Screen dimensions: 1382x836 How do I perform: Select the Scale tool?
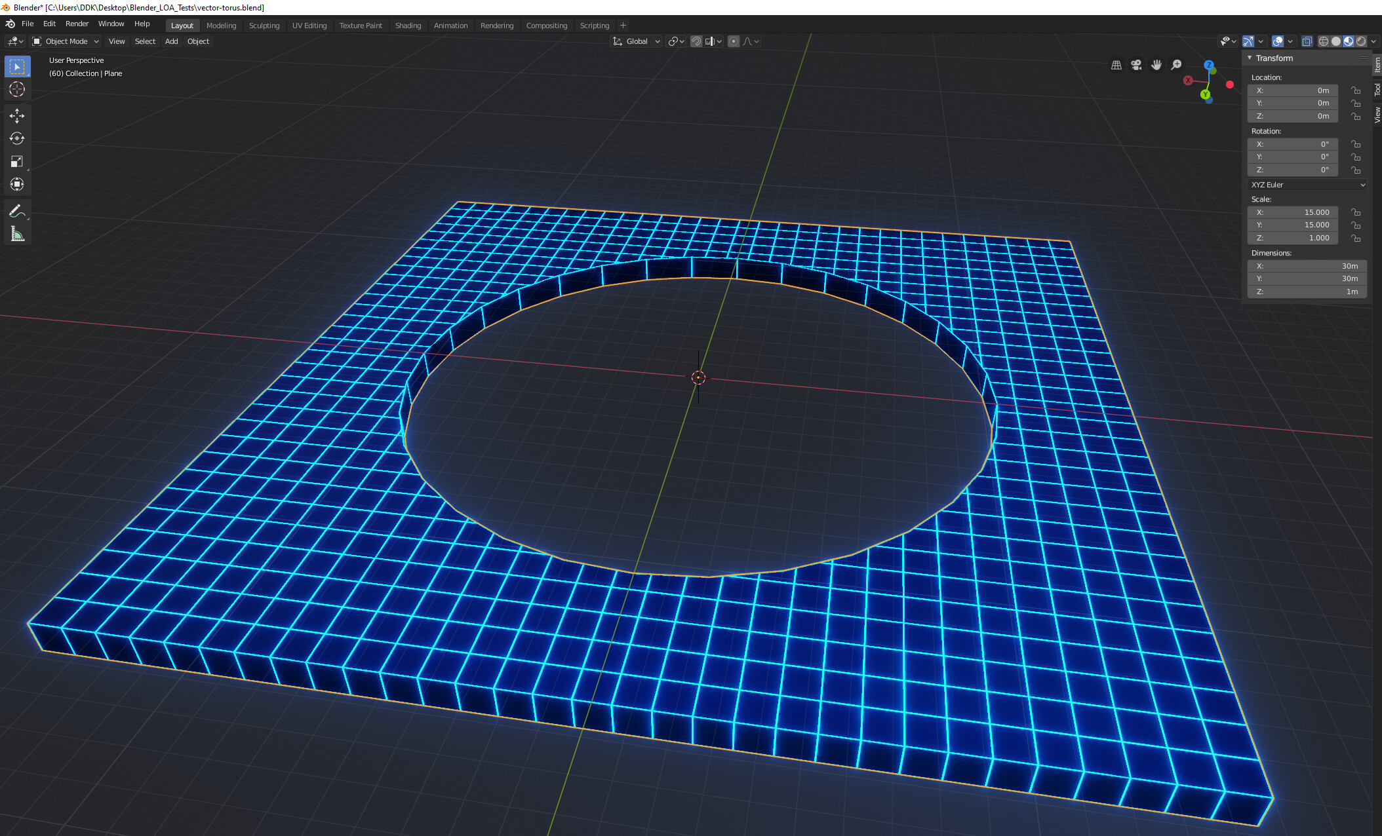click(x=17, y=161)
